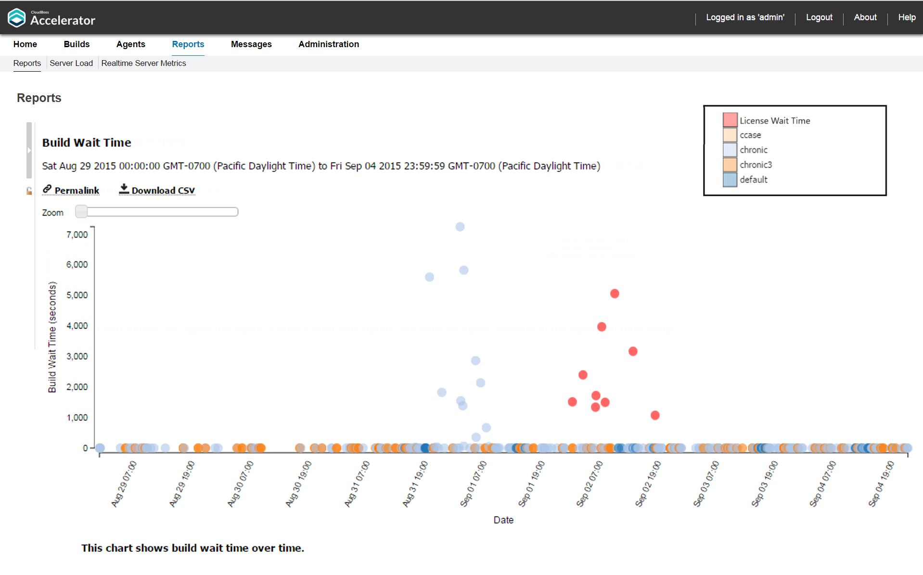Click the ccase legend color swatch

[x=730, y=135]
